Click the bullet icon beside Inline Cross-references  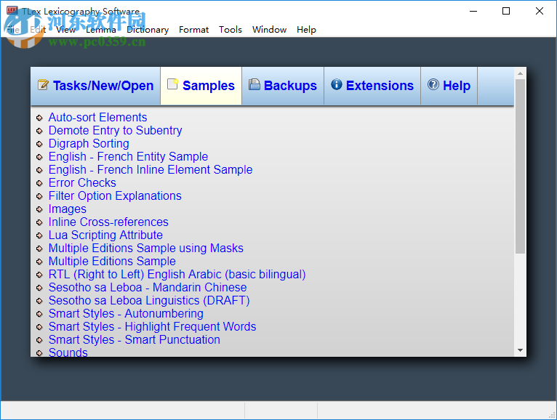tap(39, 222)
